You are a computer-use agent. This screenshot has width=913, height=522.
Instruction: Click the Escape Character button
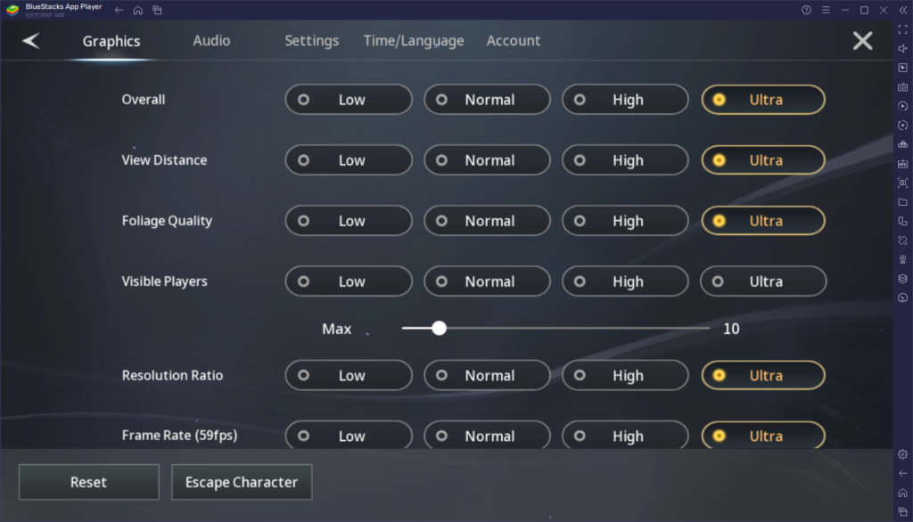241,482
